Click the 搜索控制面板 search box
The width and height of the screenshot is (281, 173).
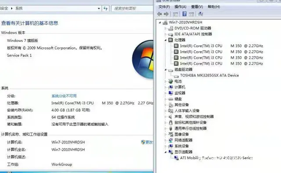pos(132,8)
